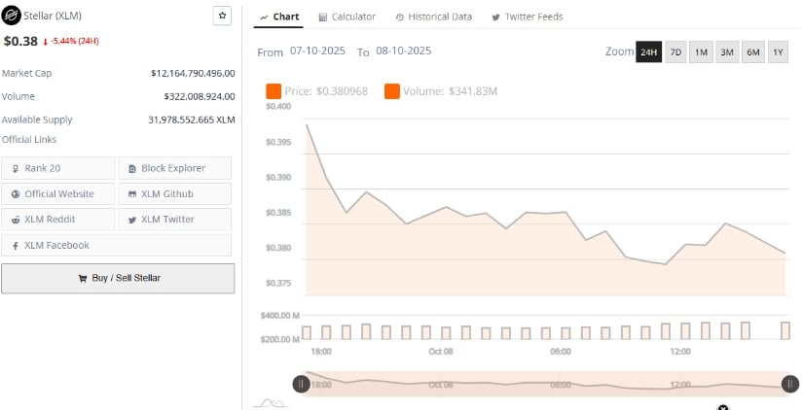Select the 7D zoom range

pos(675,52)
